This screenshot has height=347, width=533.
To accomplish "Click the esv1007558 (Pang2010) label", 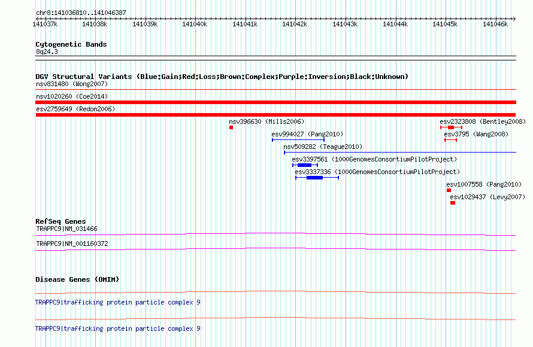I will pyautogui.click(x=484, y=184).
